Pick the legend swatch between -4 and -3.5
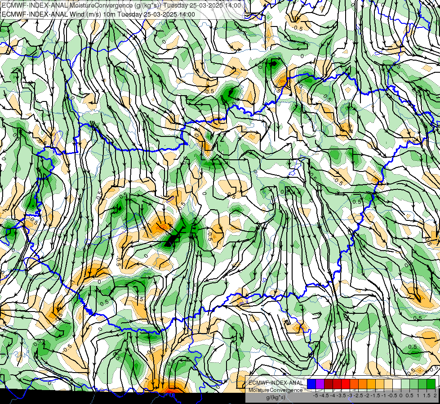Image resolution: width=440 pixels, height=404 pixels. pos(337,384)
